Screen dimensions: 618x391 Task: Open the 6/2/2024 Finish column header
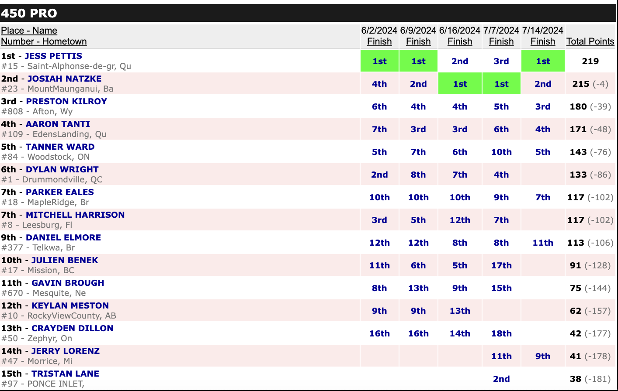pyautogui.click(x=379, y=41)
